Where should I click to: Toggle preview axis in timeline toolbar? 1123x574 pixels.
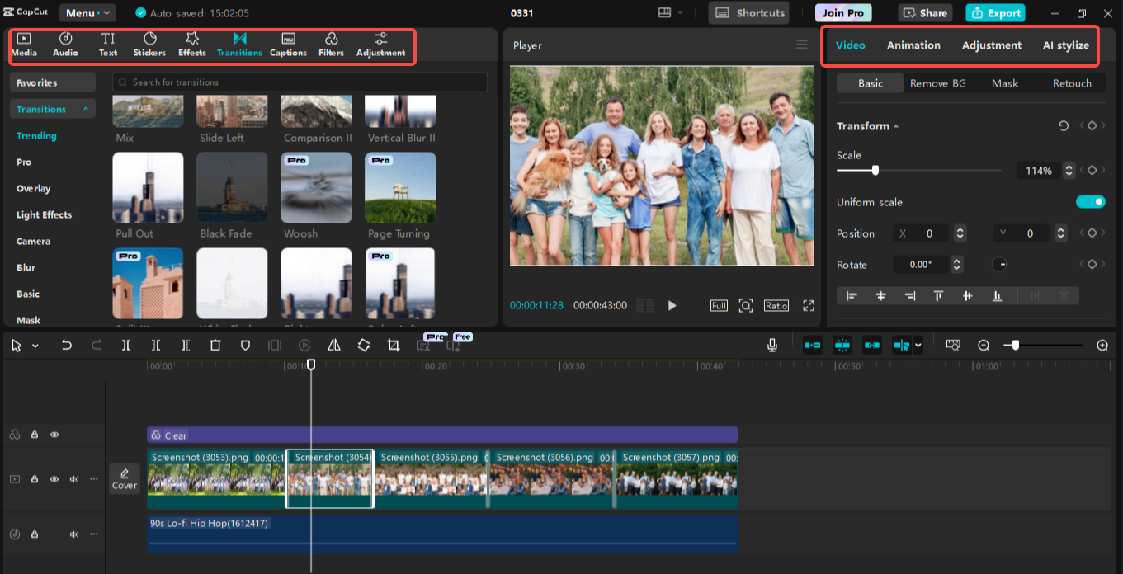click(x=900, y=346)
